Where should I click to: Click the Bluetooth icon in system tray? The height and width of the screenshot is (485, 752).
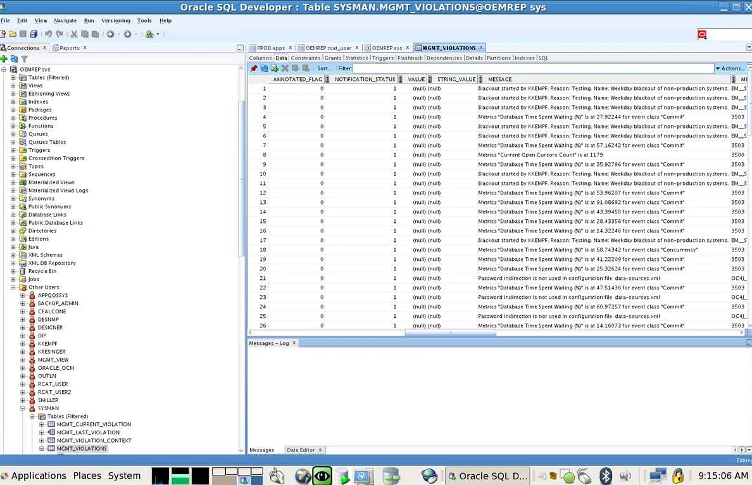pyautogui.click(x=605, y=476)
